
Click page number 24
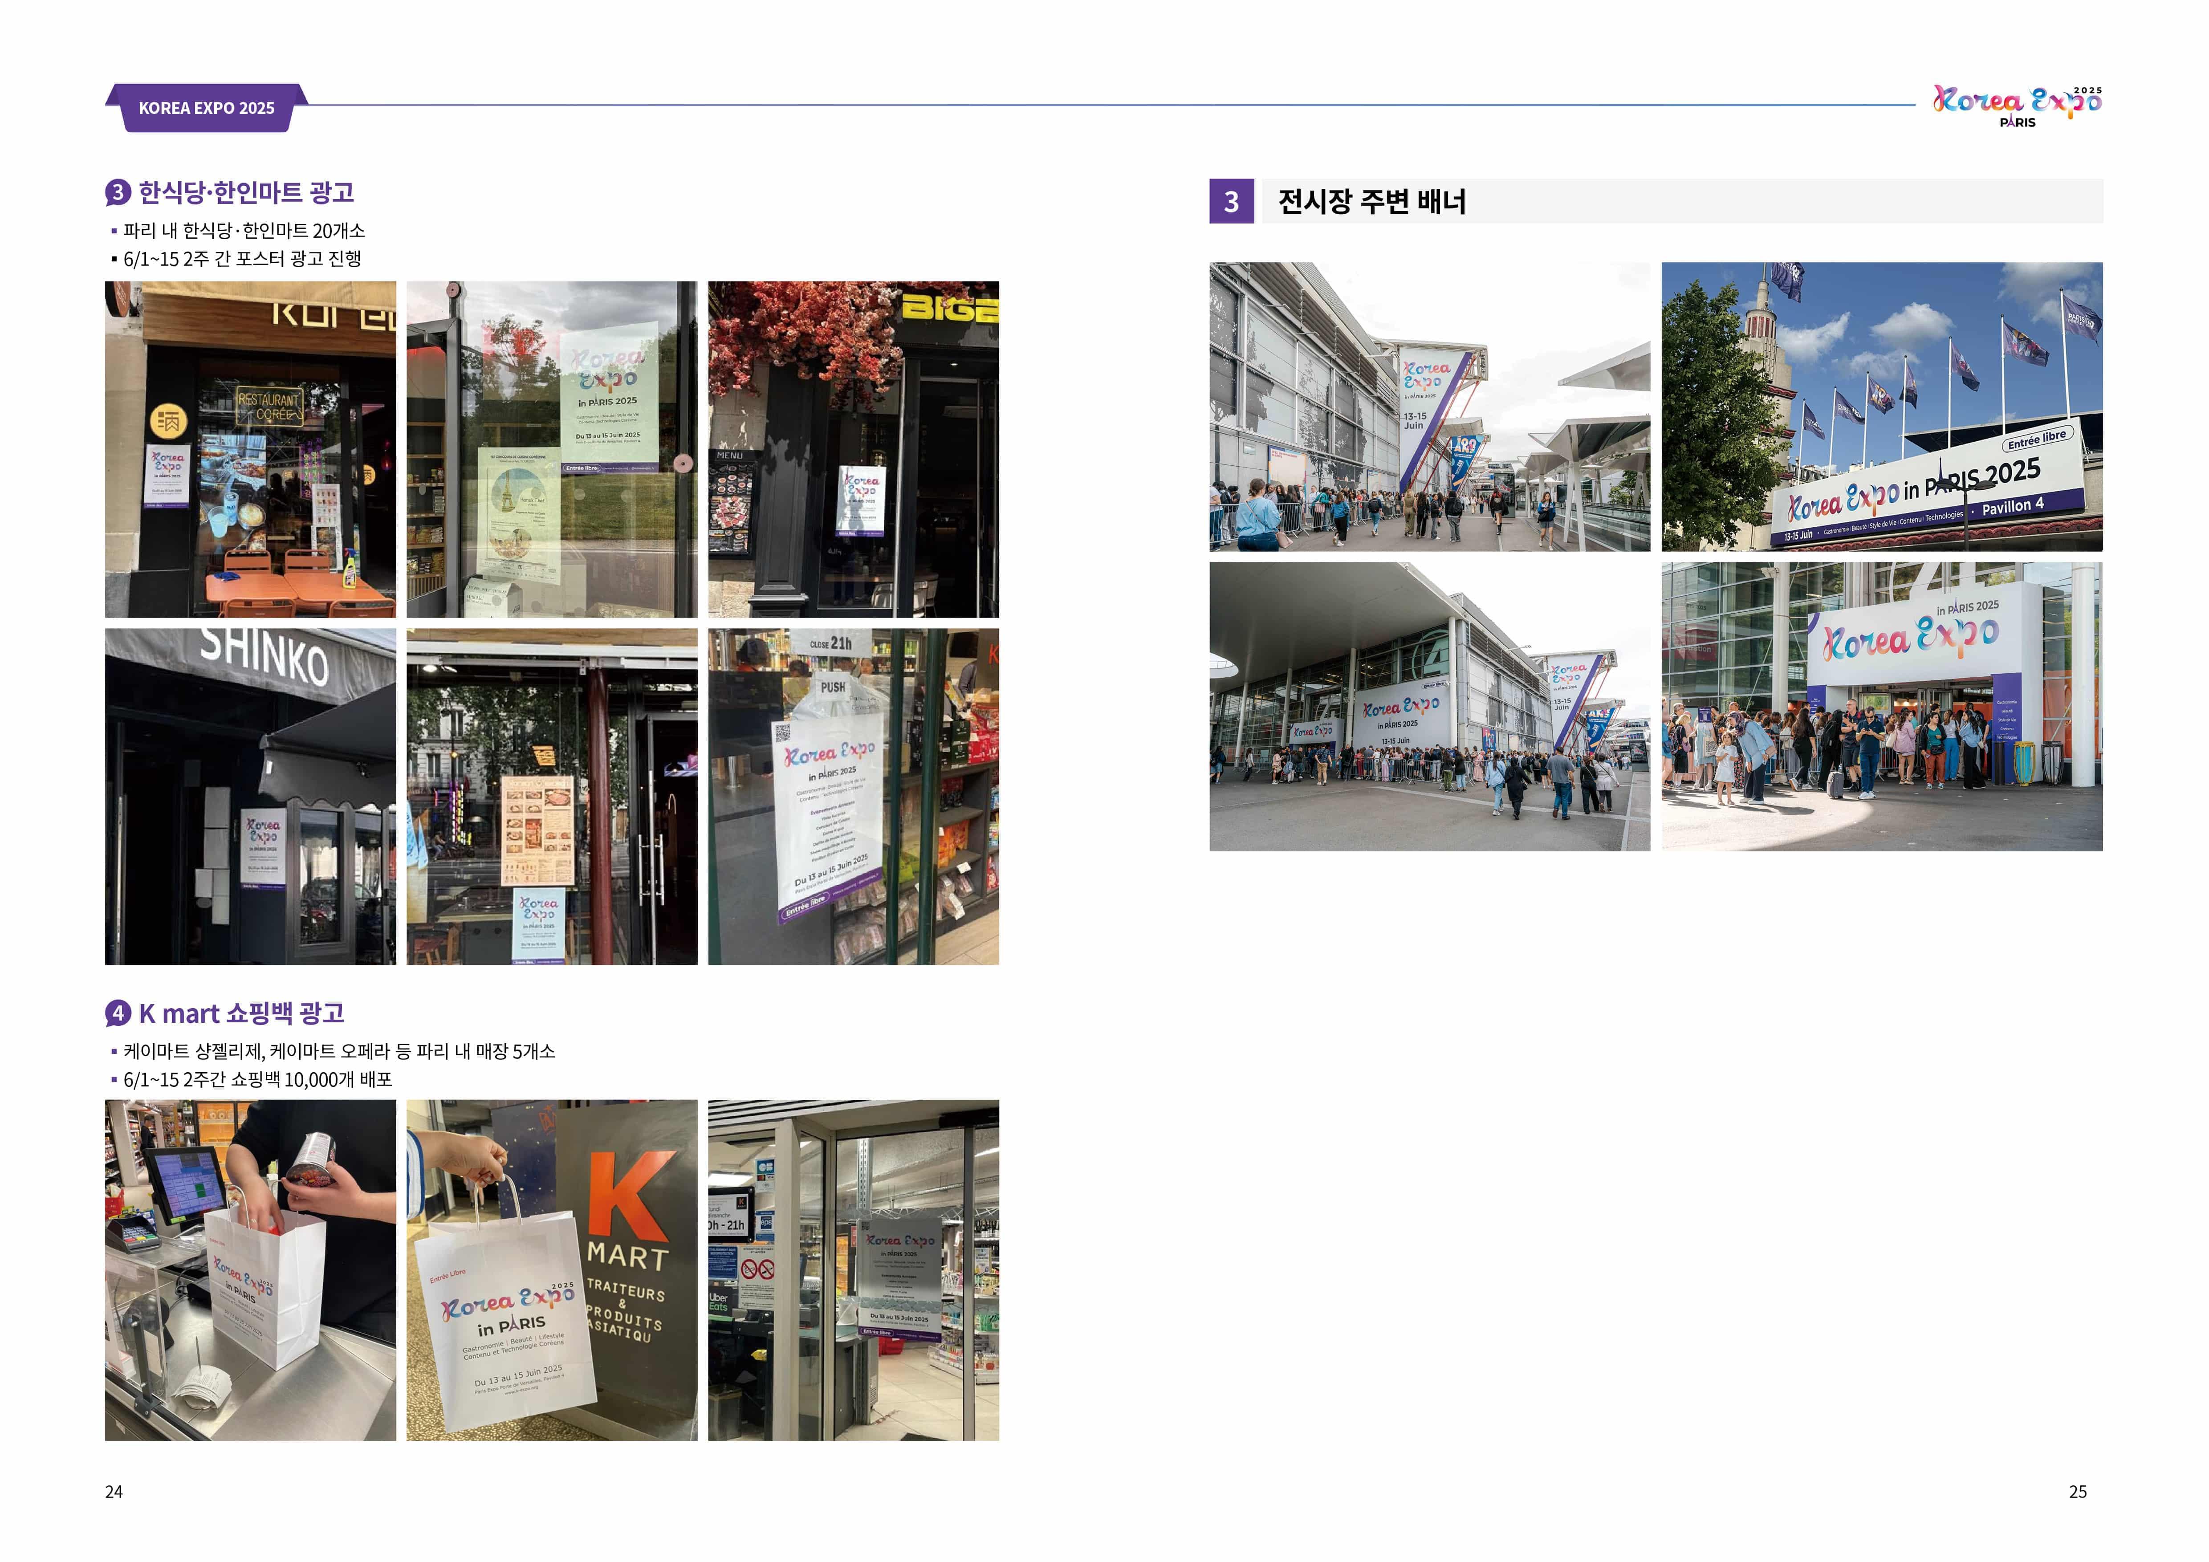click(x=114, y=1492)
